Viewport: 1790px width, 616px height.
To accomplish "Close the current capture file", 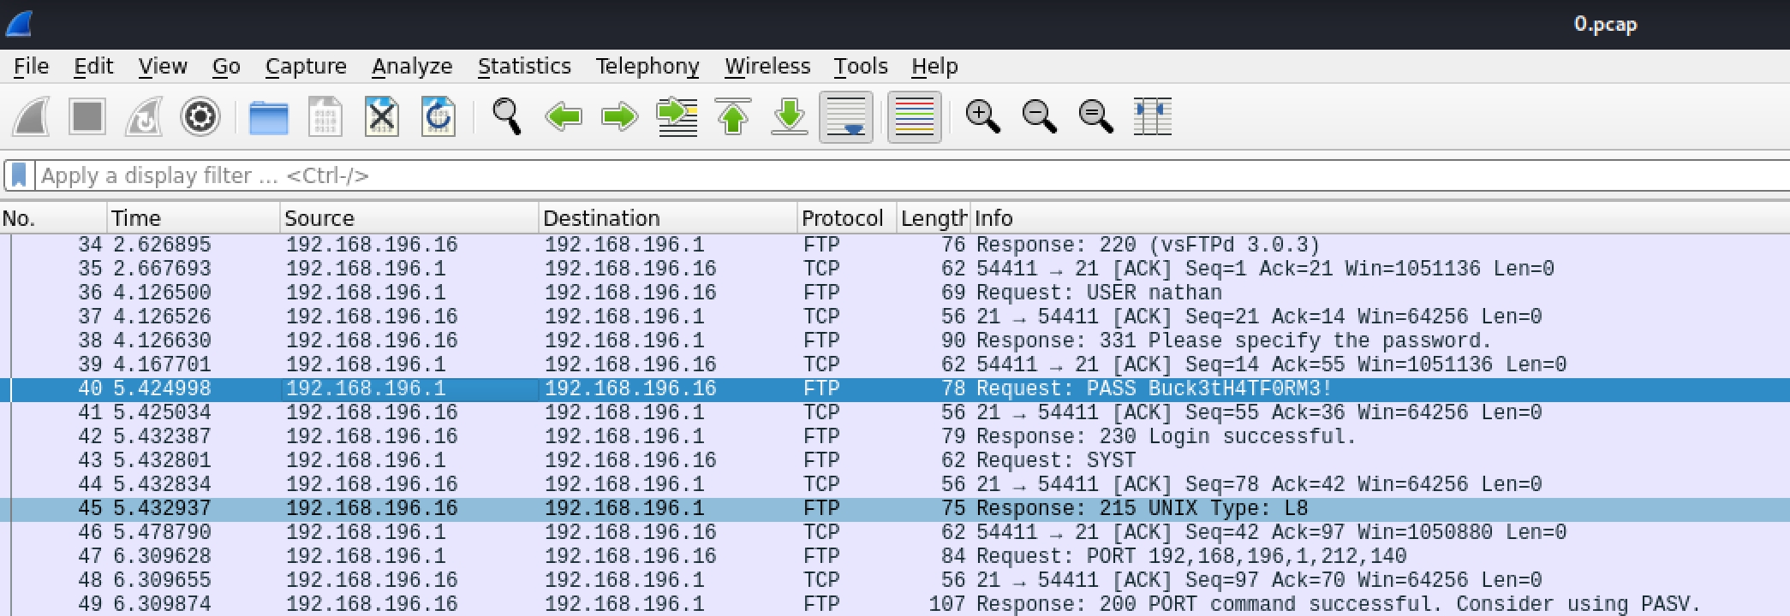I will (x=382, y=116).
